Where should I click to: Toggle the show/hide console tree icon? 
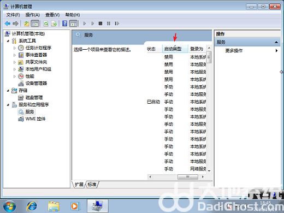(35, 23)
